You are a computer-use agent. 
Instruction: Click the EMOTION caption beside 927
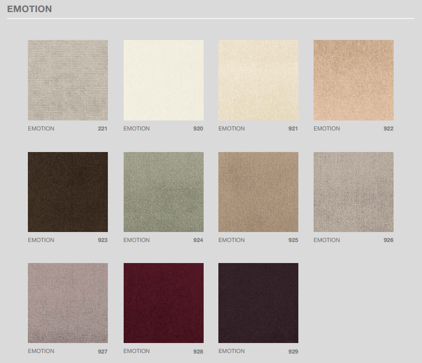tap(41, 351)
